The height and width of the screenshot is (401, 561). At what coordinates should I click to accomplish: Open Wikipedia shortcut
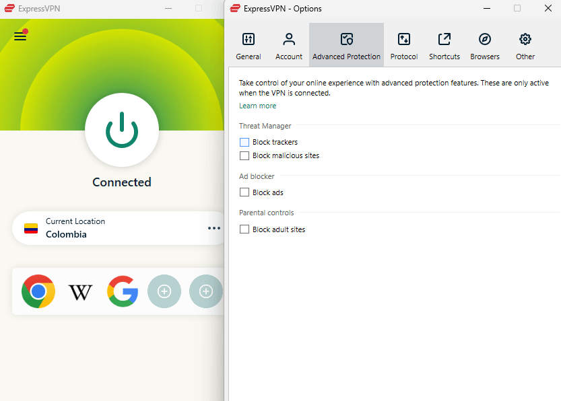click(80, 291)
